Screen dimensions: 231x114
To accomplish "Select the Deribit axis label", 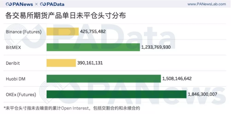I will tap(13, 63).
